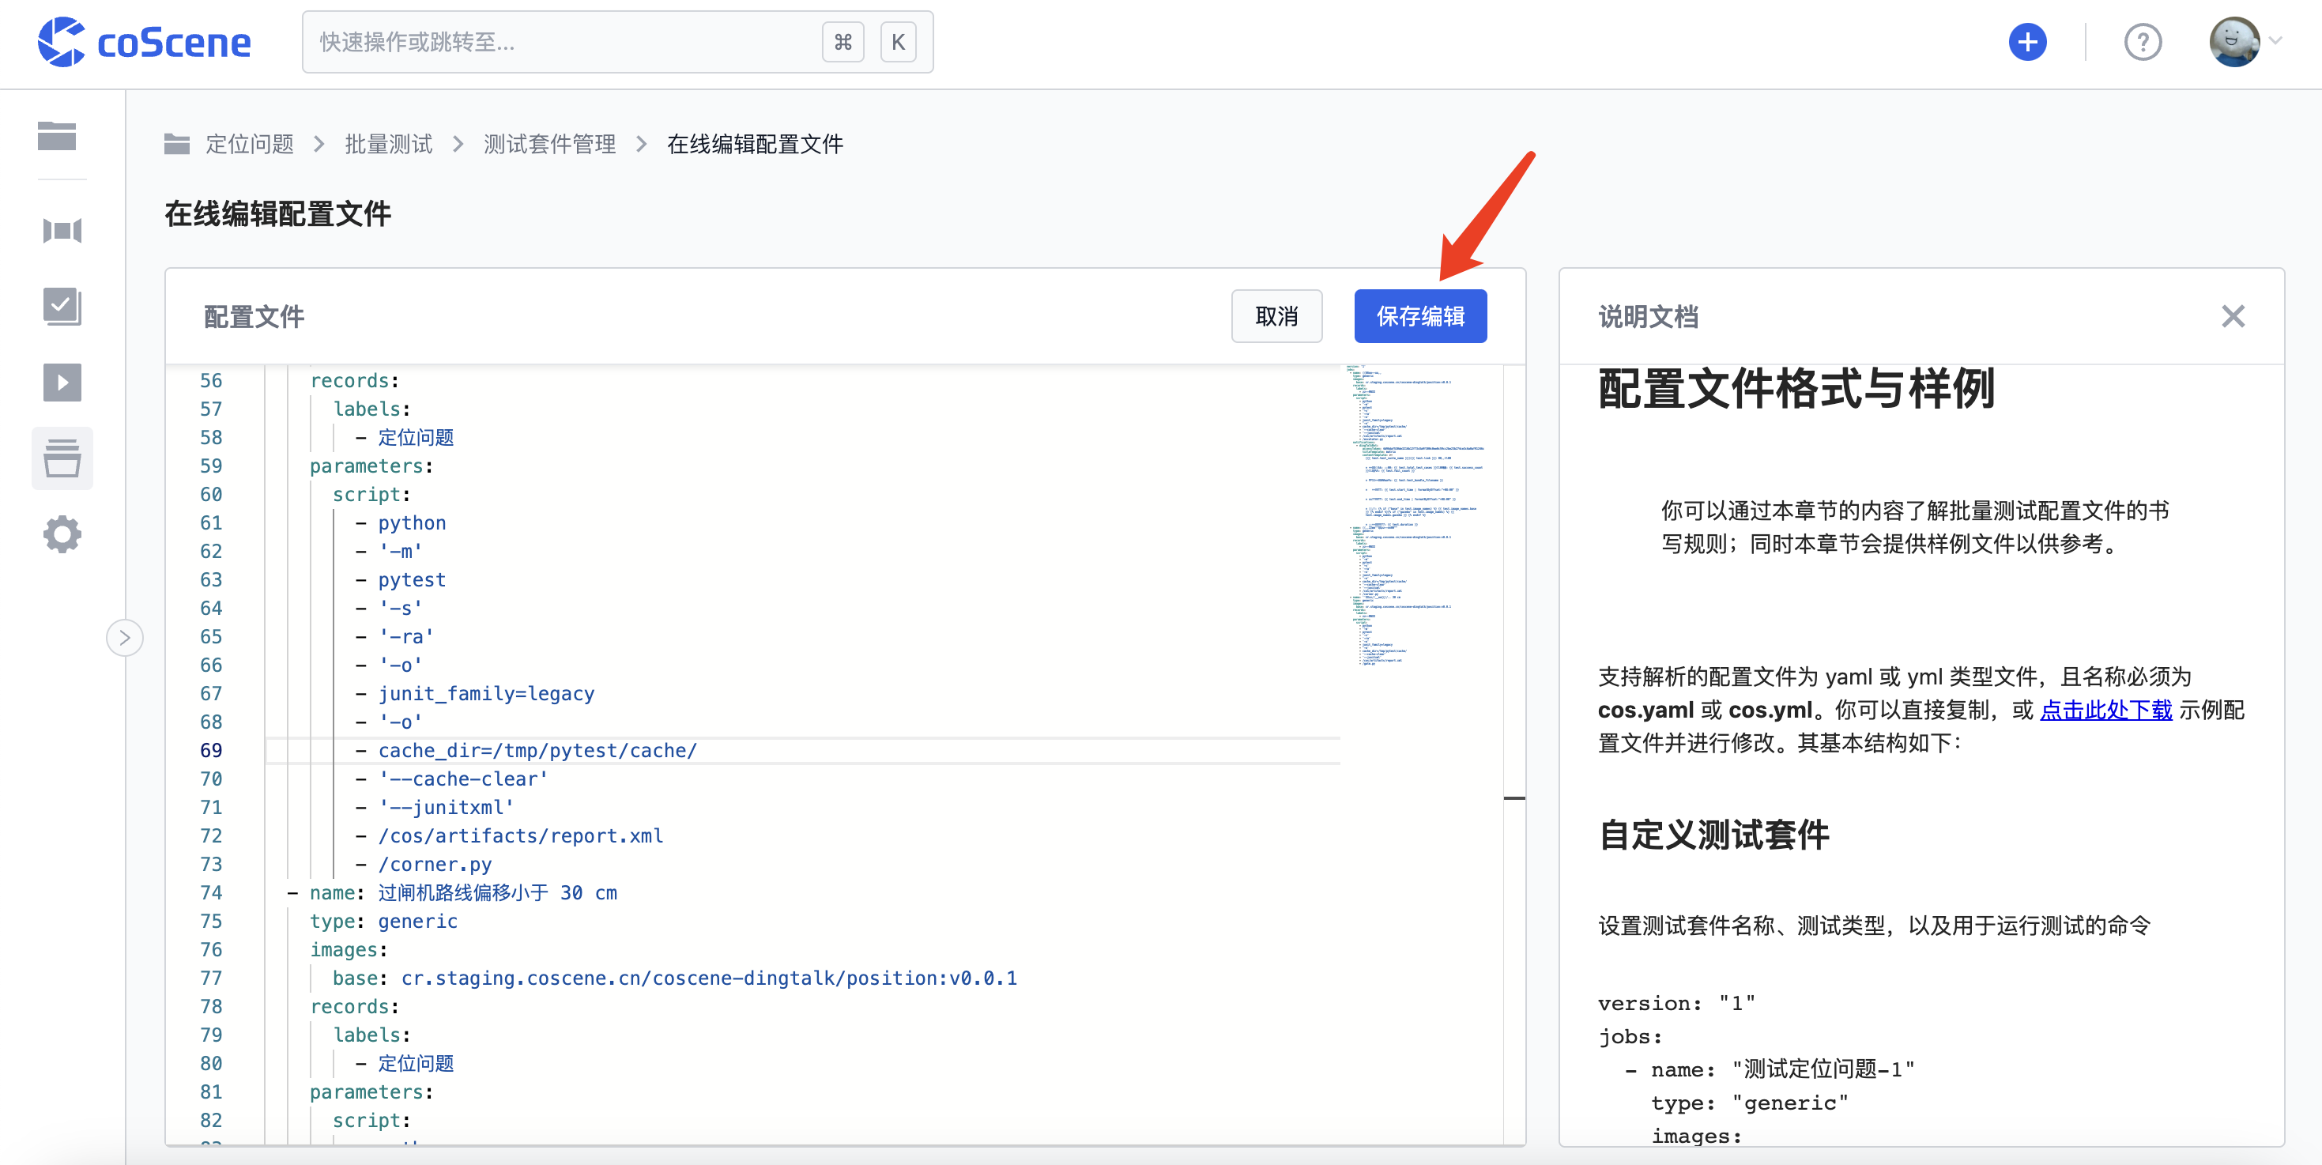Click line number 69 in the gutter

[x=211, y=750]
